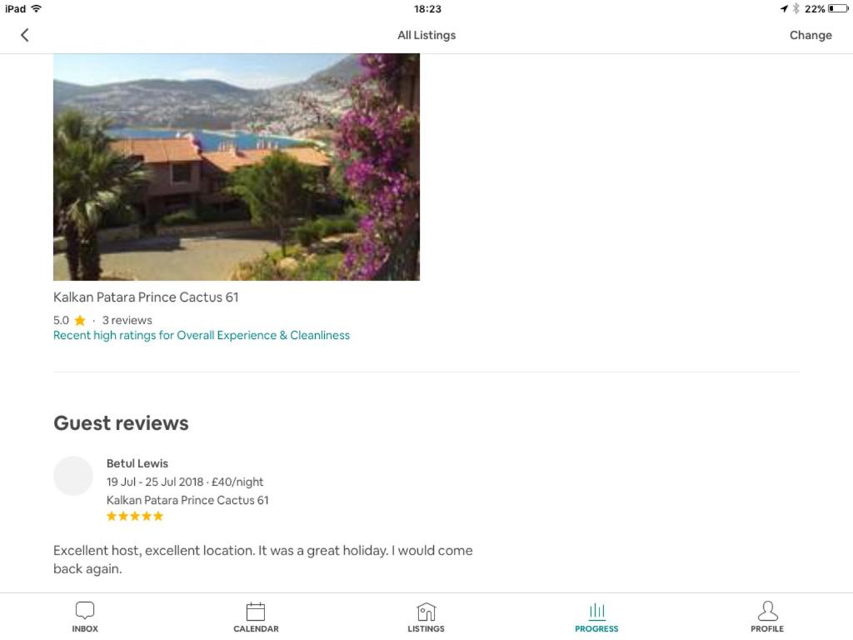Screen dimensions: 853x640
Task: Tap the reviewer name Betul Lewis
Action: [137, 463]
